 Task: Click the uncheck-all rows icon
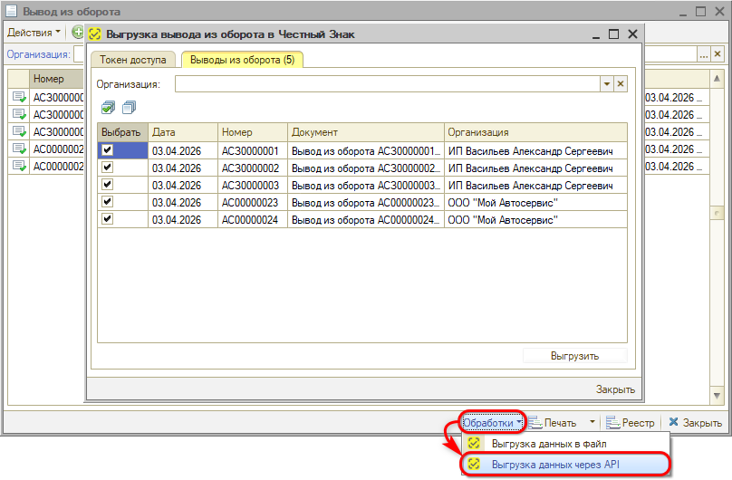tap(128, 108)
